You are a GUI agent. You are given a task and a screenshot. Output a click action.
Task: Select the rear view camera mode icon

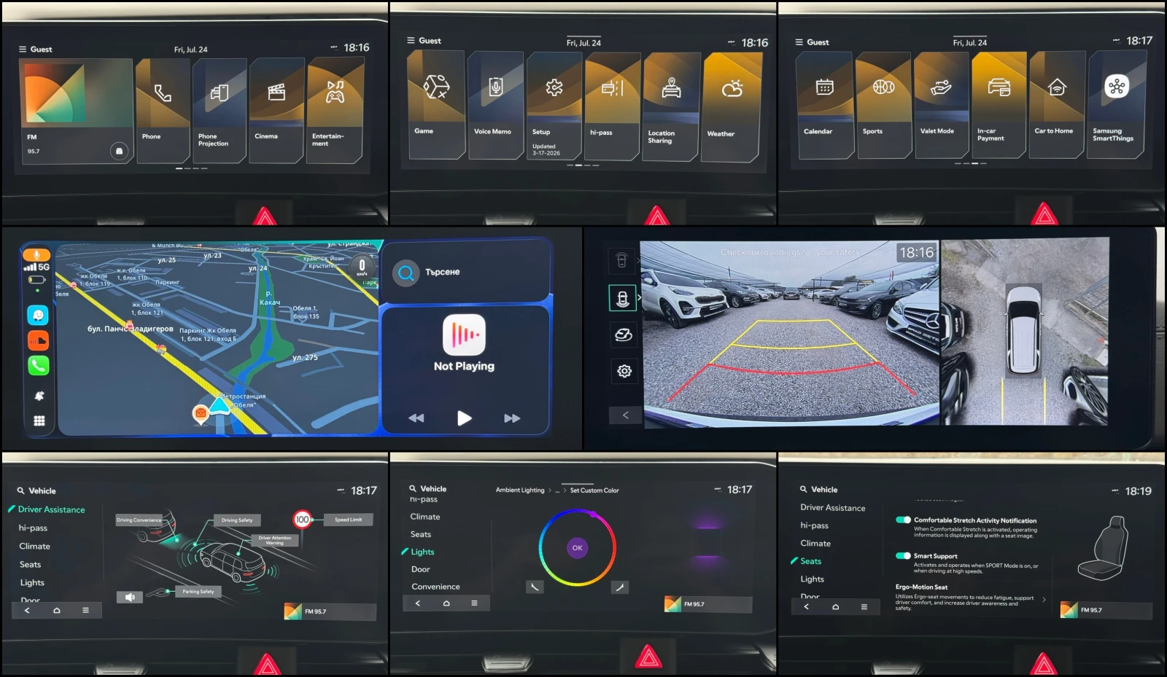point(623,298)
